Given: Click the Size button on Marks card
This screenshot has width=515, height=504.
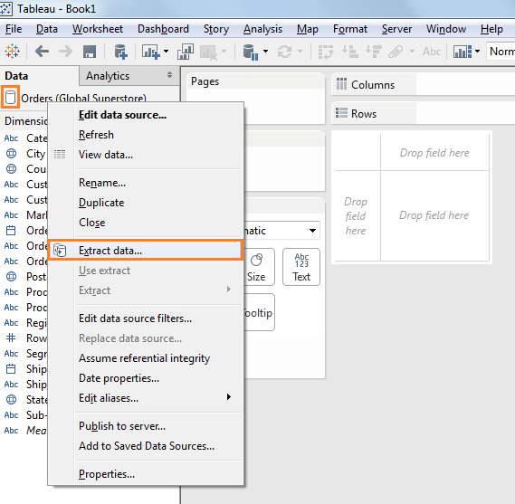Looking at the screenshot, I should tap(259, 267).
